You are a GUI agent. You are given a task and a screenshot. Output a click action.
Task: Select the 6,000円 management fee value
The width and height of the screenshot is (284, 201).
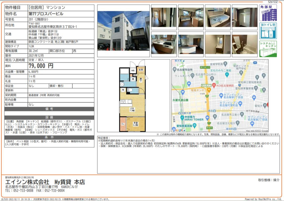tap(33, 72)
